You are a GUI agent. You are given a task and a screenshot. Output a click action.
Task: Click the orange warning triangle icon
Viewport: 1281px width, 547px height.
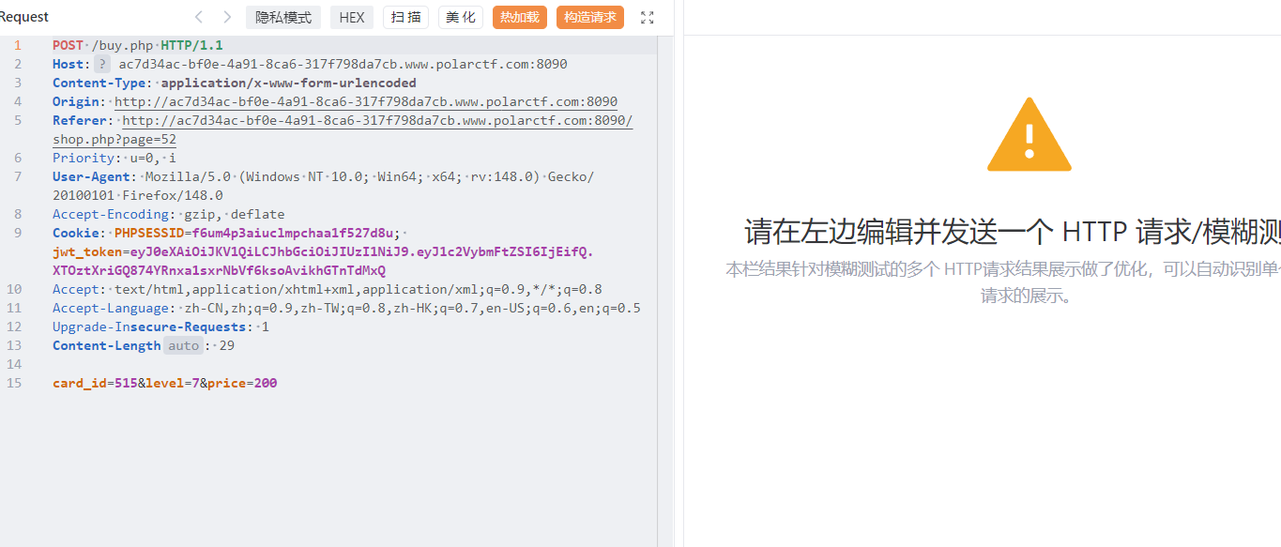(x=1029, y=134)
